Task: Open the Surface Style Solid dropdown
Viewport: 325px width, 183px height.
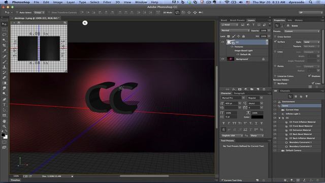Action: click(x=311, y=42)
